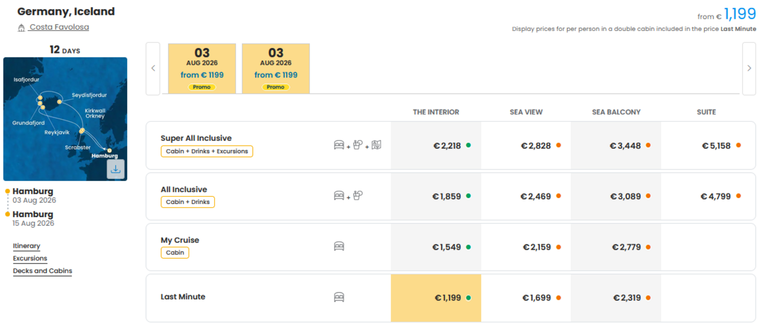Click the excursions map icon in Super All Inclusive

[376, 145]
